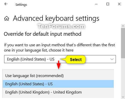
Task: Click the Override for default input method heading
Action: pyautogui.click(x=42, y=34)
